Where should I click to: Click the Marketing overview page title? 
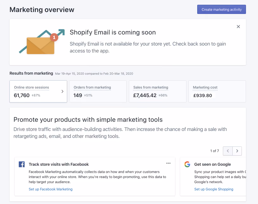[x=42, y=9]
